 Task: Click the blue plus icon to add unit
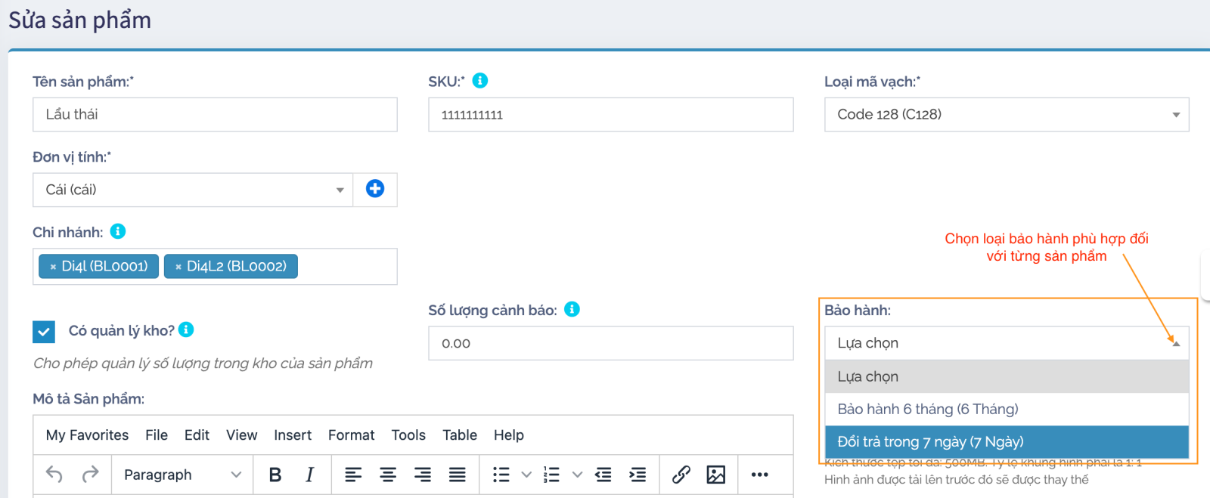click(x=374, y=189)
